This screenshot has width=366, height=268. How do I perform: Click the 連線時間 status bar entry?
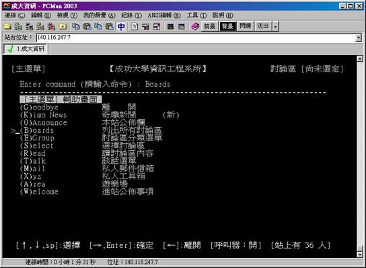pyautogui.click(x=61, y=262)
